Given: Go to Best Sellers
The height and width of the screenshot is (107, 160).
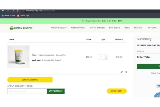Looking at the screenshot, I should [115, 28].
